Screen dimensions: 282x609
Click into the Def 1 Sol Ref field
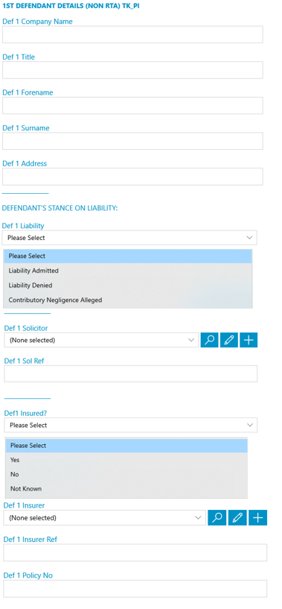point(131,373)
